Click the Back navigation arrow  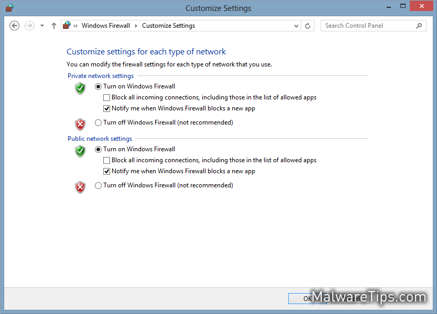(14, 26)
